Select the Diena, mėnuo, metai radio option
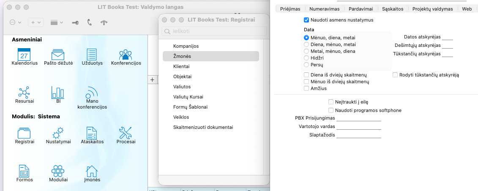Screen dimensions: 478x191 click(x=306, y=44)
